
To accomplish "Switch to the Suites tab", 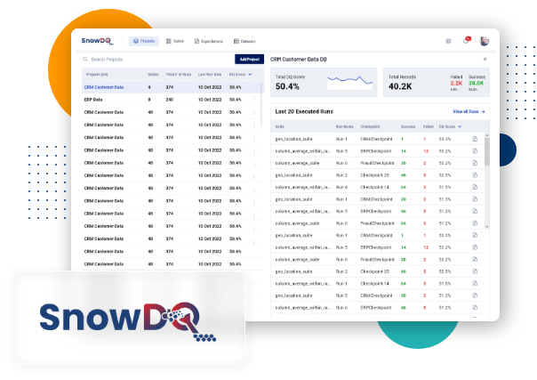I will (x=175, y=41).
